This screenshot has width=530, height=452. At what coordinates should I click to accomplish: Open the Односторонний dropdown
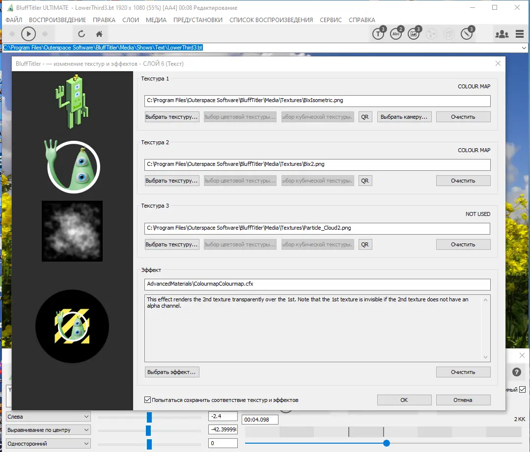tap(48, 443)
